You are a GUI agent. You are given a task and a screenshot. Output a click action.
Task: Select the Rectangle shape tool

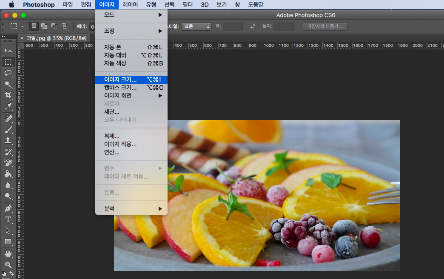tap(8, 242)
